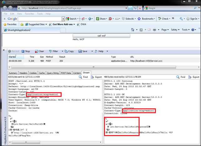Click the compatibility view icon in address bar
Screen dimensions: 201x146
pyautogui.click(x=131, y=8)
